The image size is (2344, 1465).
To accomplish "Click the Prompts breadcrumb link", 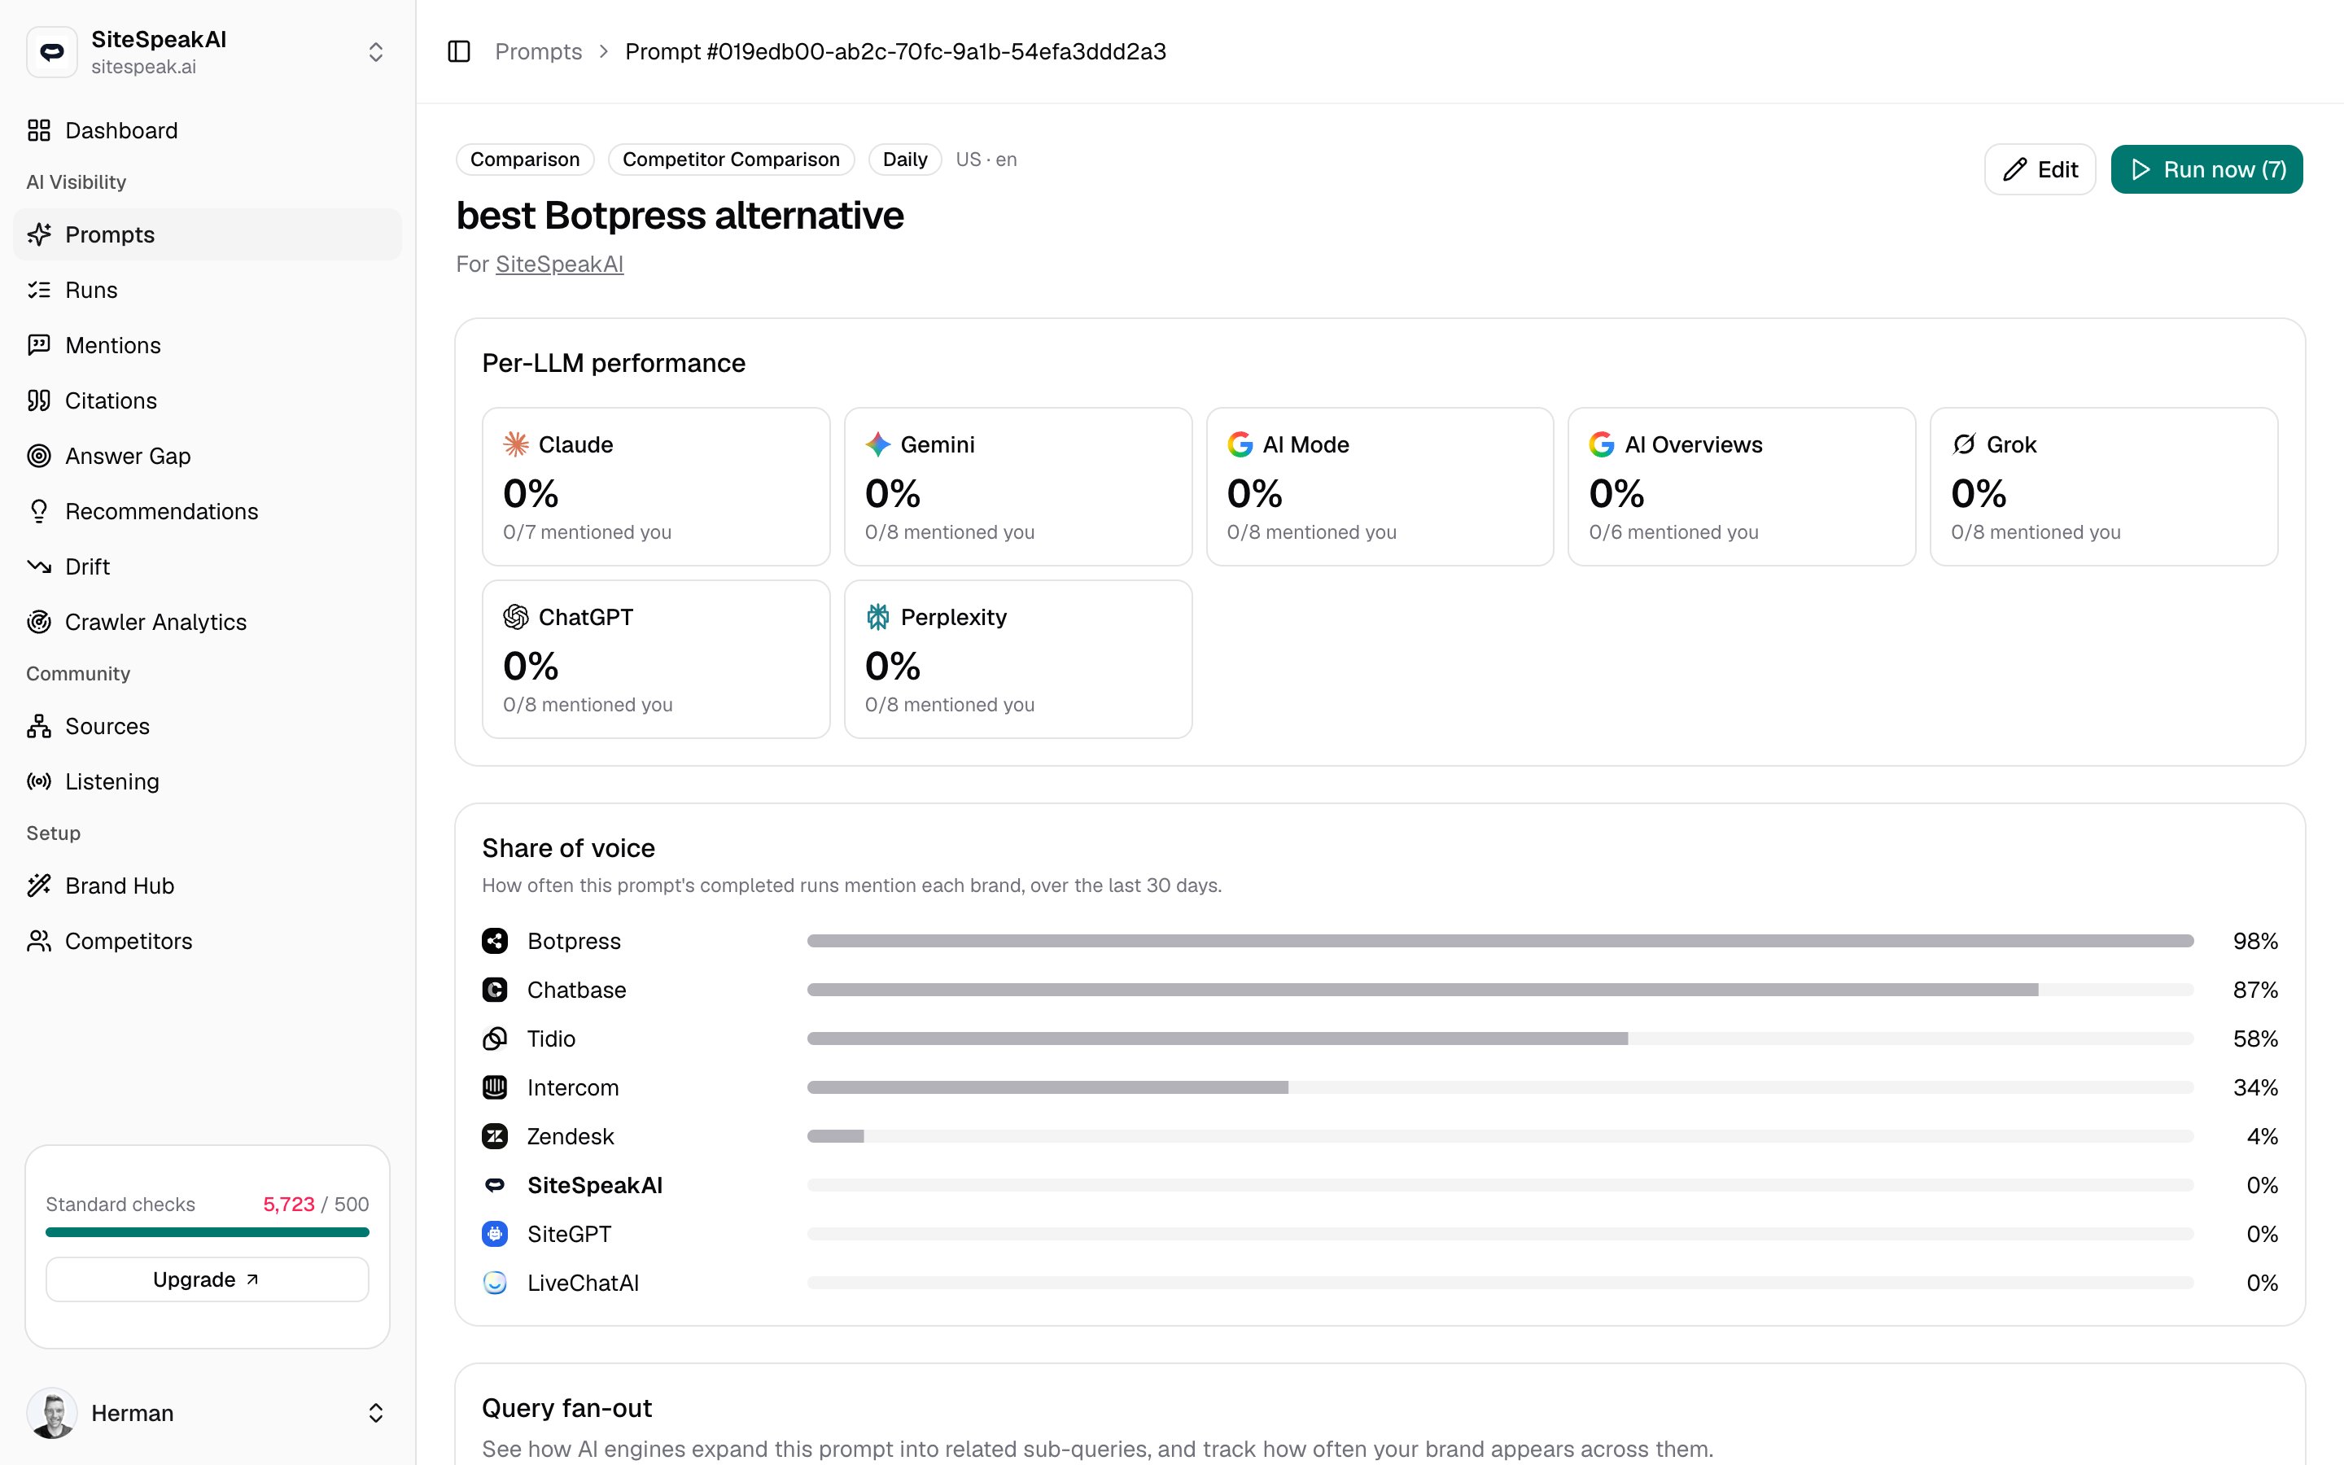I will point(539,51).
